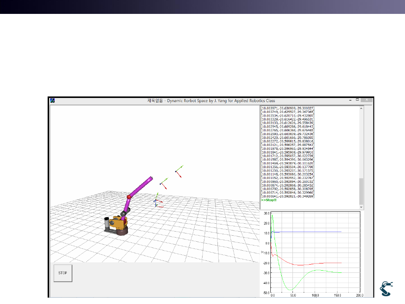Screen dimensions: 405x304
Task: Click the green curve's lowest dip on the graph
Action: pos(290,290)
